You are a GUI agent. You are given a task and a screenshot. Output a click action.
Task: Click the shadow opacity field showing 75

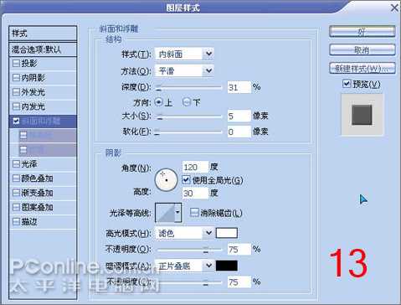(x=239, y=282)
